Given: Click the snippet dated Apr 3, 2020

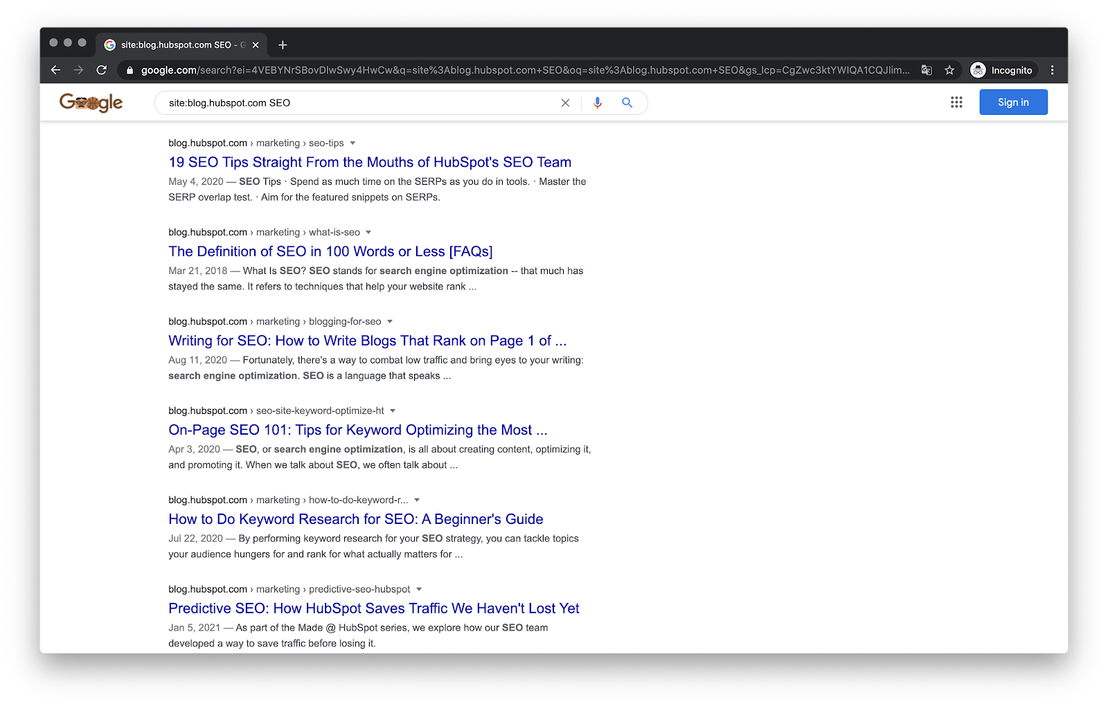Looking at the screenshot, I should click(380, 458).
